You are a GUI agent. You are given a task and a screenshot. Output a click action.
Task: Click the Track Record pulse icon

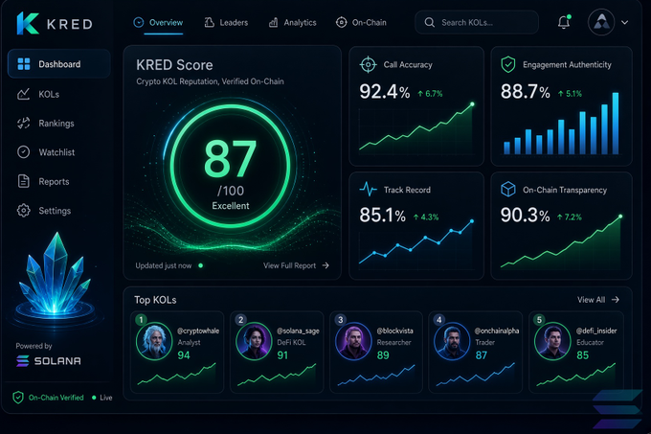(368, 190)
